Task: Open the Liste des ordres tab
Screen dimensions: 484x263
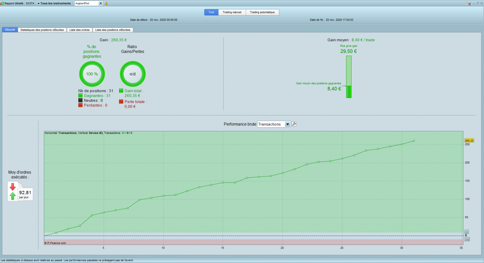Action: pos(80,30)
